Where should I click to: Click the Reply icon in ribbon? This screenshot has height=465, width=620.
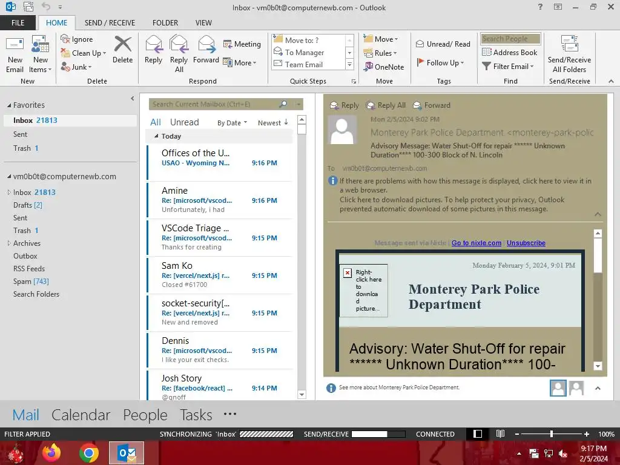[153, 44]
